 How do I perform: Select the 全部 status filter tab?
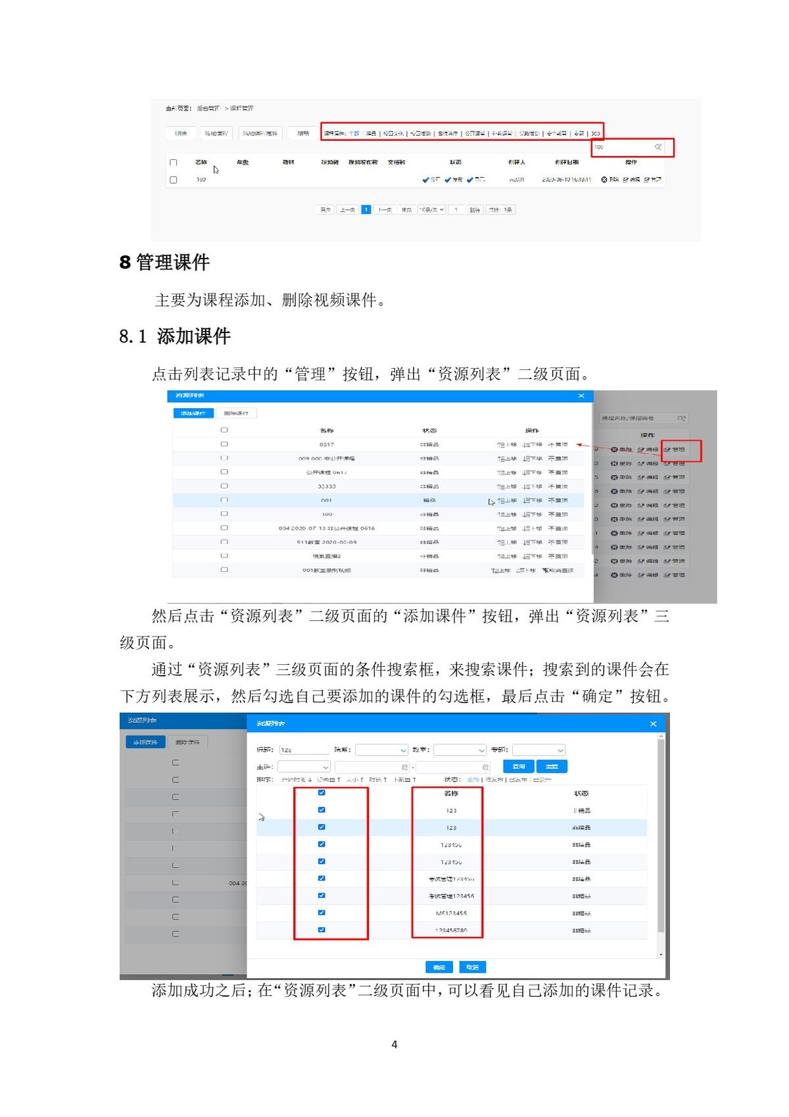[473, 780]
